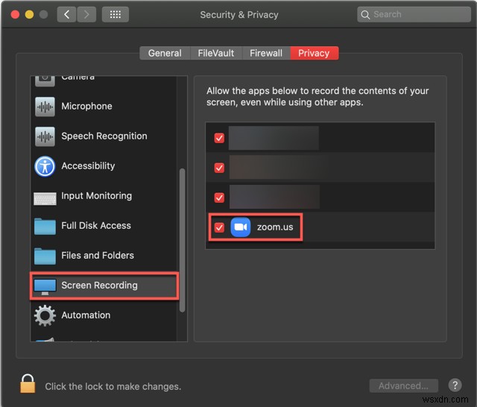
Task: Switch to the Firewall tab
Action: (266, 53)
